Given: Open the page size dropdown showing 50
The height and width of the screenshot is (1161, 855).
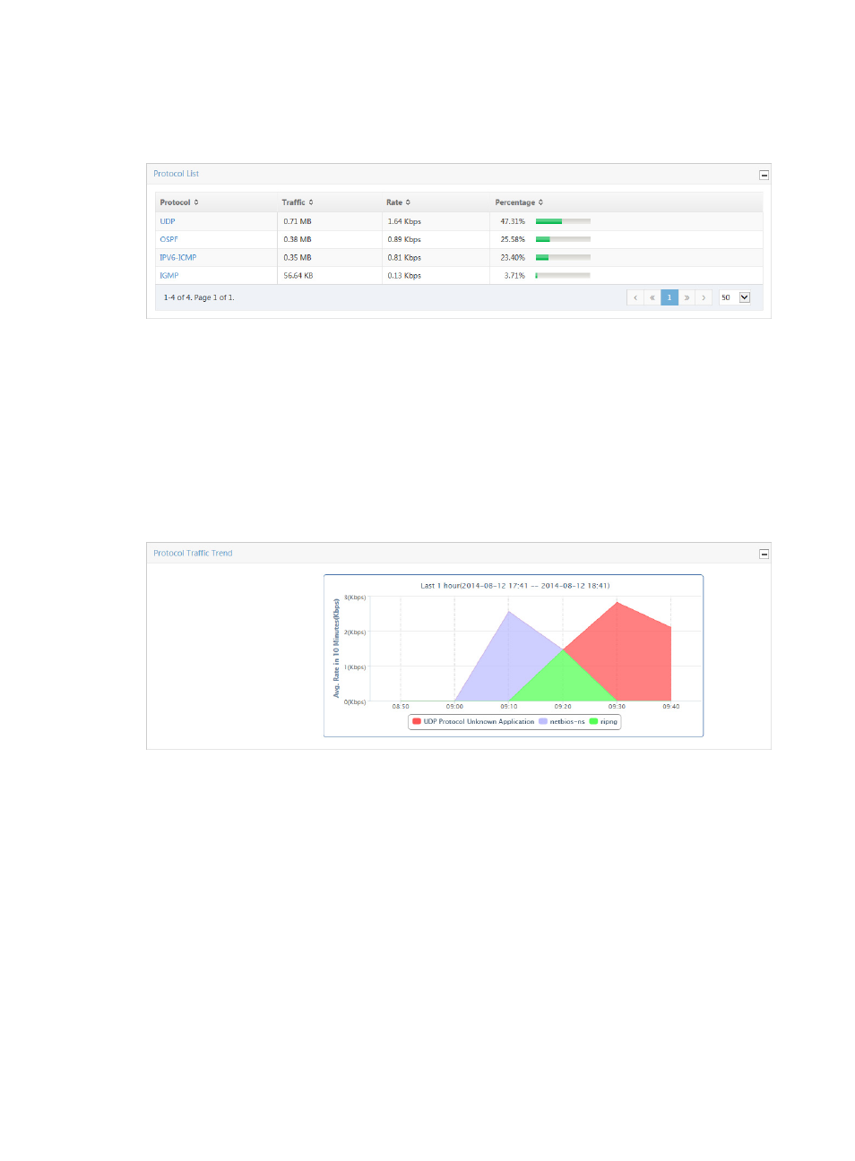Looking at the screenshot, I should pyautogui.click(x=744, y=298).
